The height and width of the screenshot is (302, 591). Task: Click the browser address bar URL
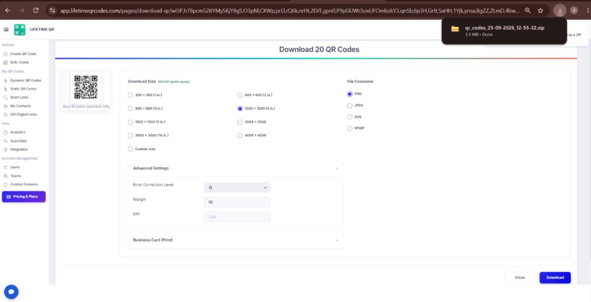290,10
